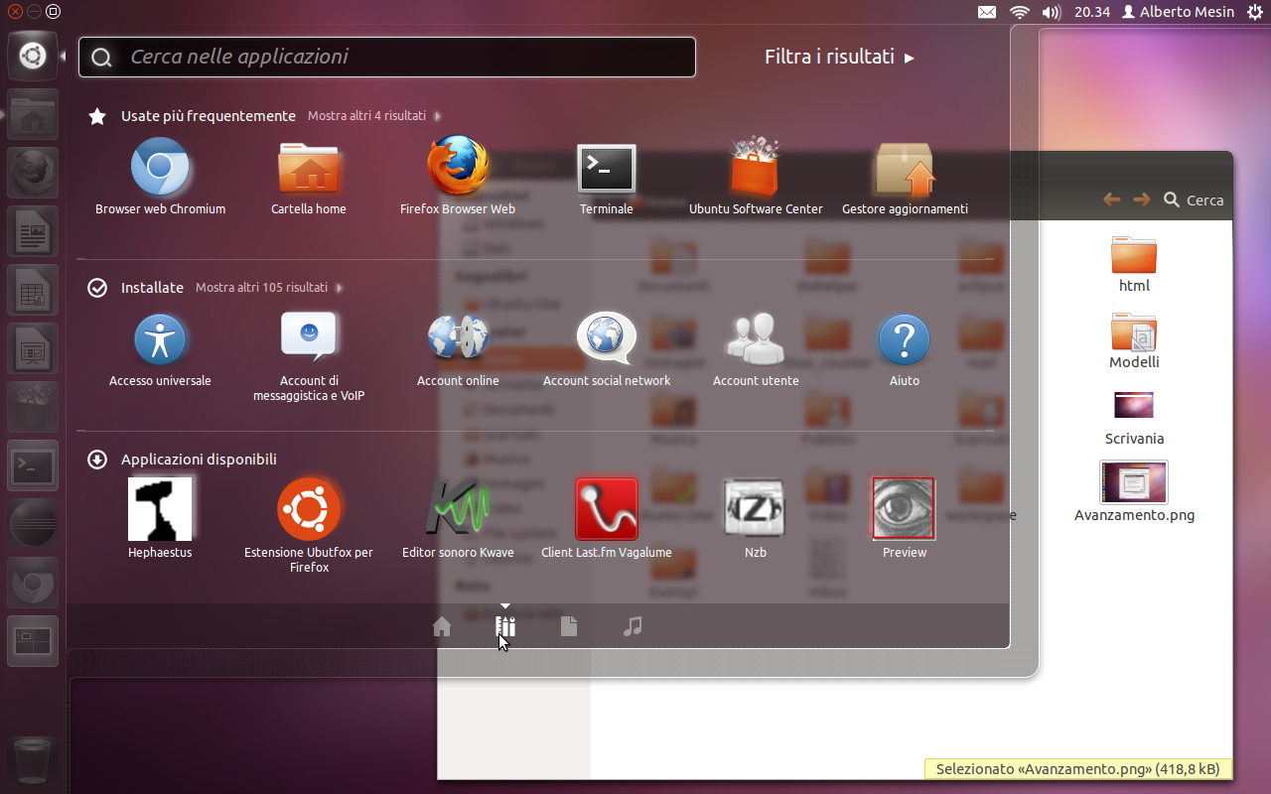
Task: Open Ubuntu Software Center from the Dash
Action: (756, 169)
